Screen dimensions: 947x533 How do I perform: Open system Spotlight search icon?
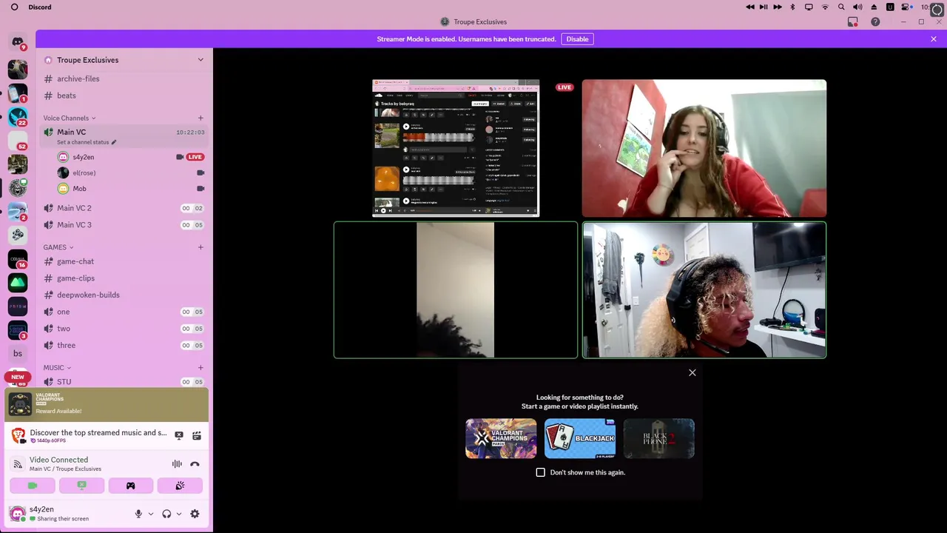(x=841, y=7)
